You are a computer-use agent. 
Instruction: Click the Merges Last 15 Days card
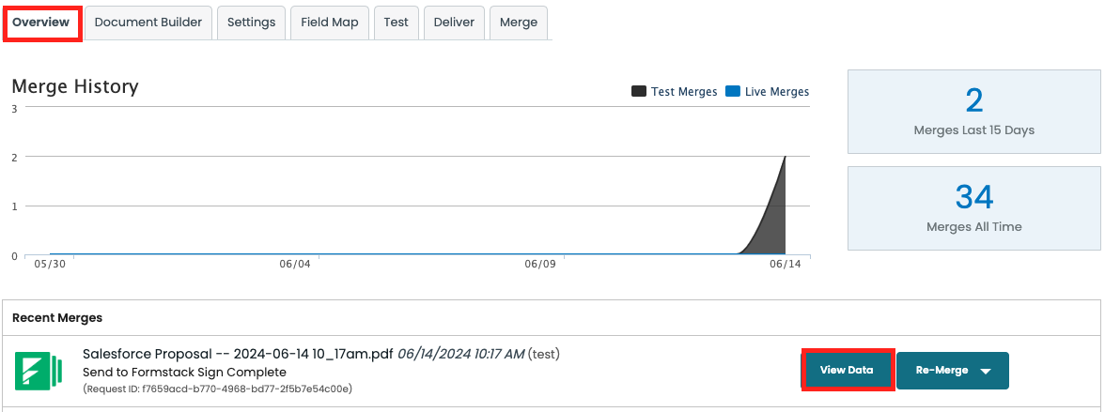point(973,112)
